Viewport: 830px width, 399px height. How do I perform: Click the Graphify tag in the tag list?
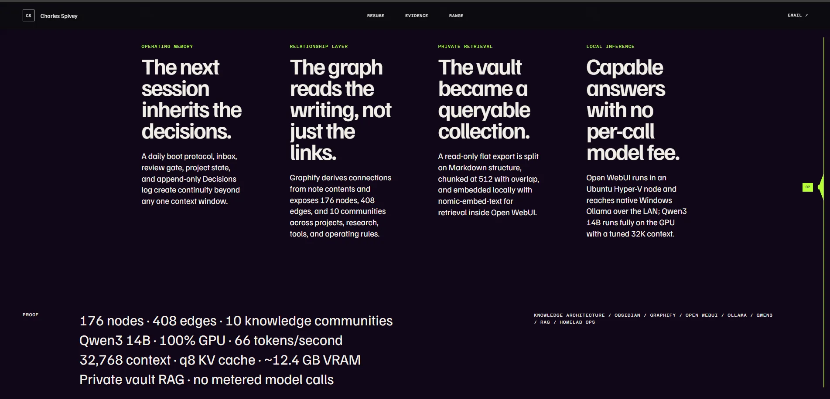tap(663, 315)
